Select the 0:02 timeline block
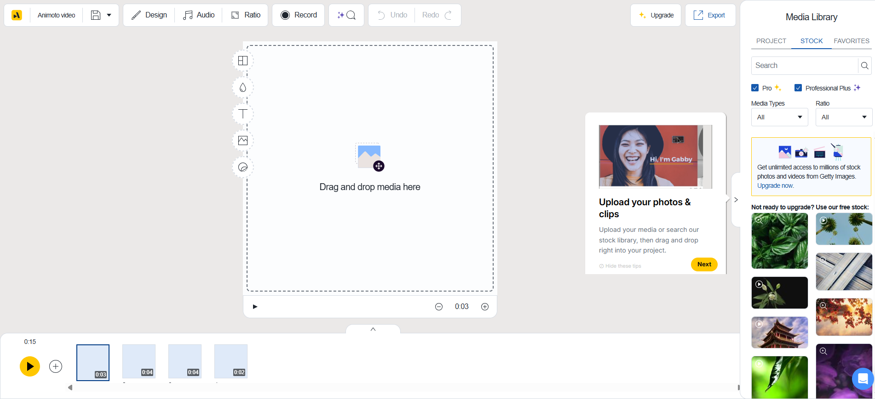 (x=231, y=361)
